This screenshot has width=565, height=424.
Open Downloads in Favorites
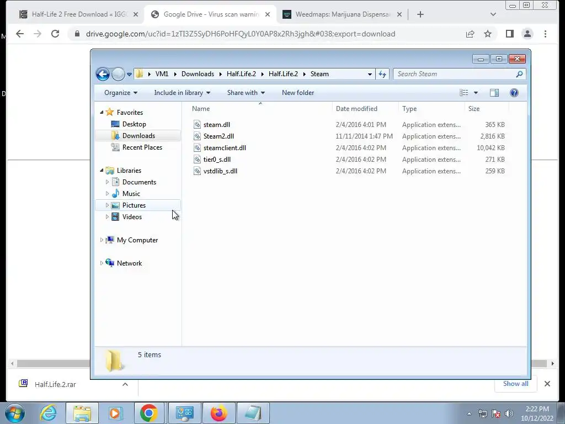(138, 136)
